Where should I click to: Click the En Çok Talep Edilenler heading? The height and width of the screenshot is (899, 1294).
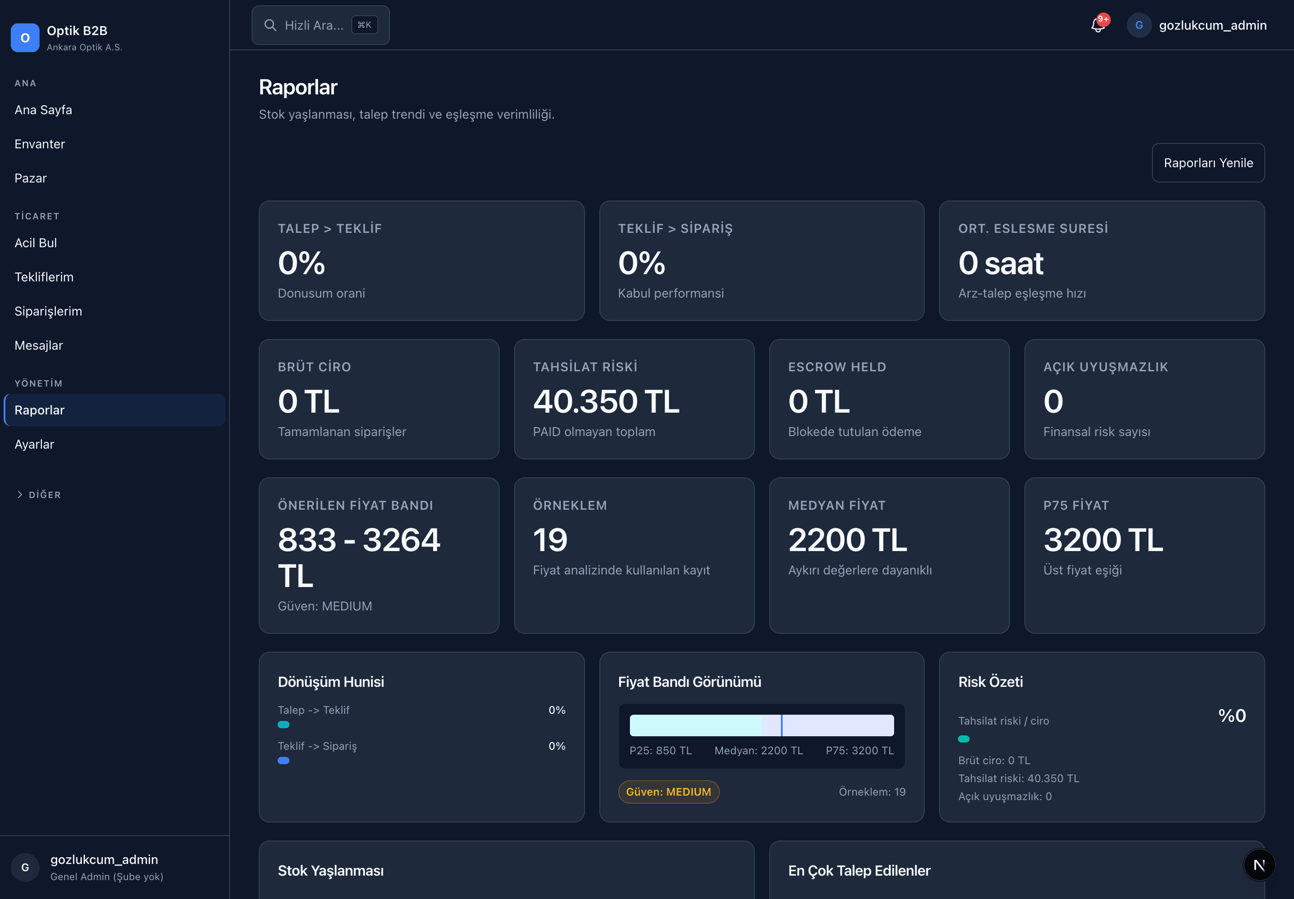859,871
